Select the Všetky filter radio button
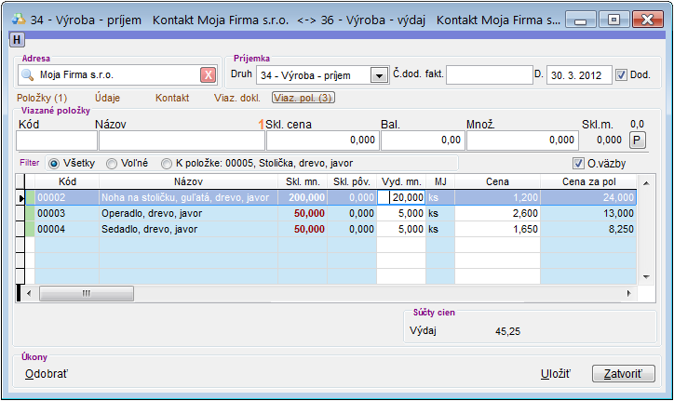This screenshot has width=674, height=401. 53,163
